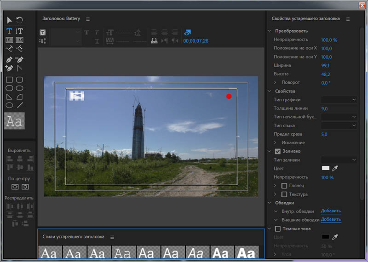Toggle Underline text formatting
Viewport: 368px width, 262px height.
point(97,41)
